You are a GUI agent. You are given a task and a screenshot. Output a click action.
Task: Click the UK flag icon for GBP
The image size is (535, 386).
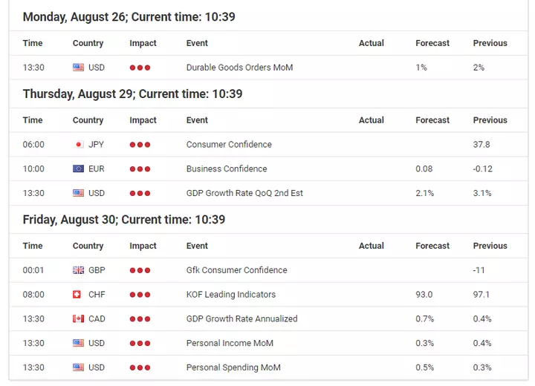coord(78,270)
